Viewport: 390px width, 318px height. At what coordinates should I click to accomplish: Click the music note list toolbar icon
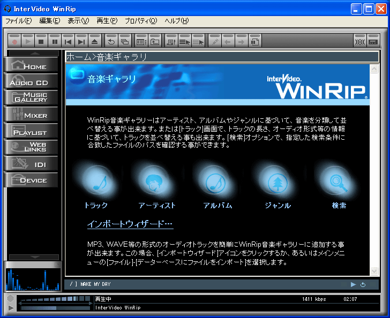coord(171,41)
